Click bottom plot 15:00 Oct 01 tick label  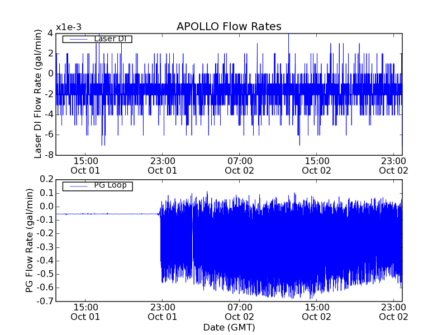click(x=85, y=312)
